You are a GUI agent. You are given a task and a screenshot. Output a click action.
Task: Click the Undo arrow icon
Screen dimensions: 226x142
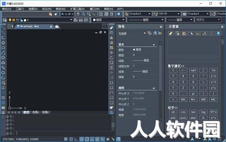[63, 14]
